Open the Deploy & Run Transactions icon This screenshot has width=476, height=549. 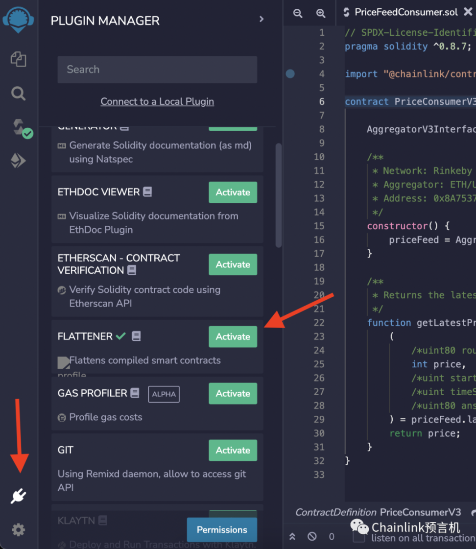coord(19,161)
